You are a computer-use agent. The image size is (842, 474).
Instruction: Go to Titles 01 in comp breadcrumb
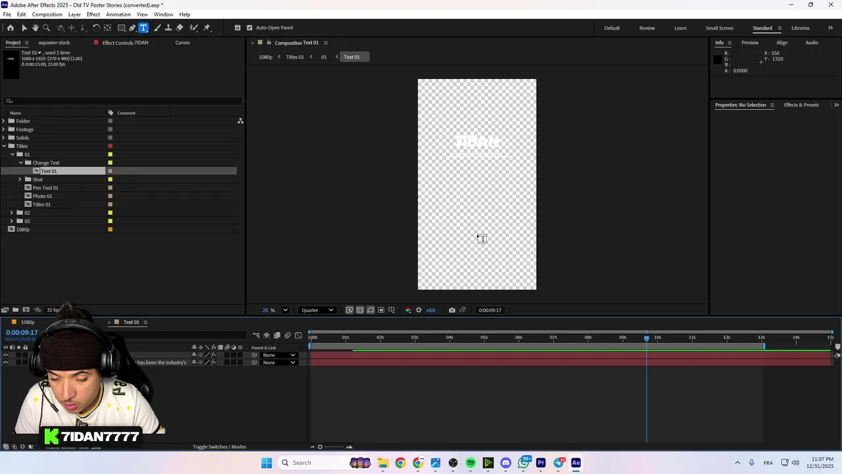[x=295, y=57]
